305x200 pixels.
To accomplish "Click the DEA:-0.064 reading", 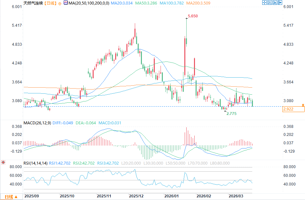I will 86,123.
